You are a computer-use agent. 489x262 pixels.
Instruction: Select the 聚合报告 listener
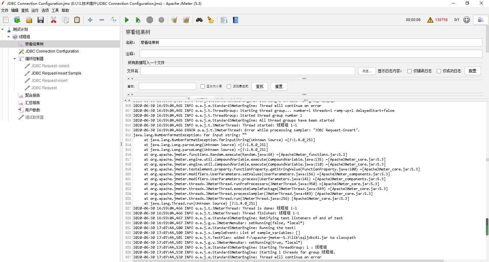32,95
